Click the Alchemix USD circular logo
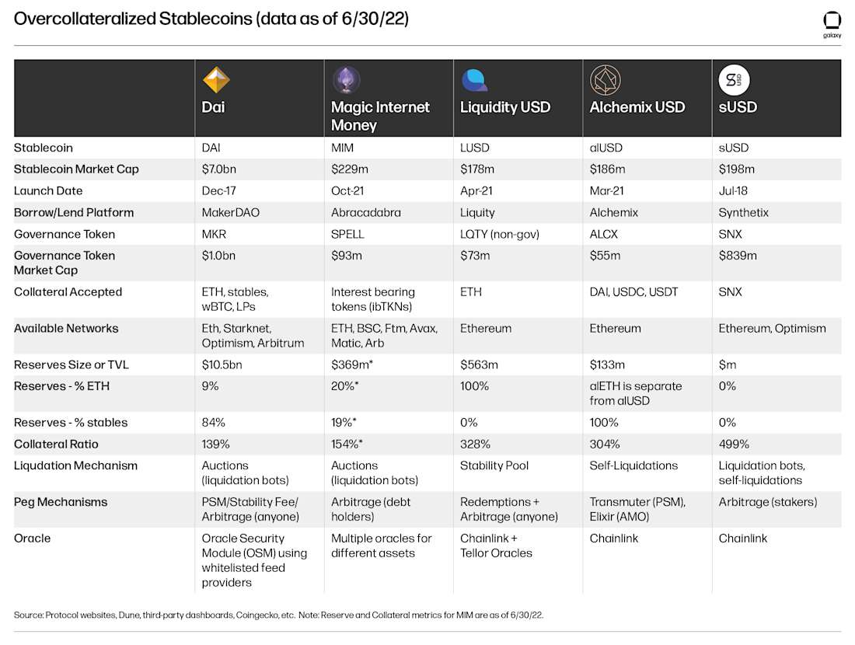The height and width of the screenshot is (645, 855). click(605, 80)
